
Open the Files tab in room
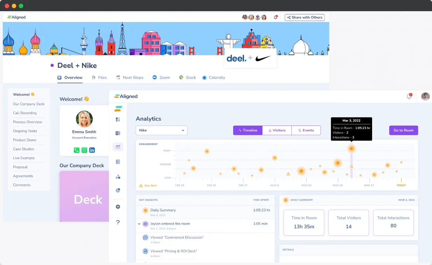tap(99, 78)
